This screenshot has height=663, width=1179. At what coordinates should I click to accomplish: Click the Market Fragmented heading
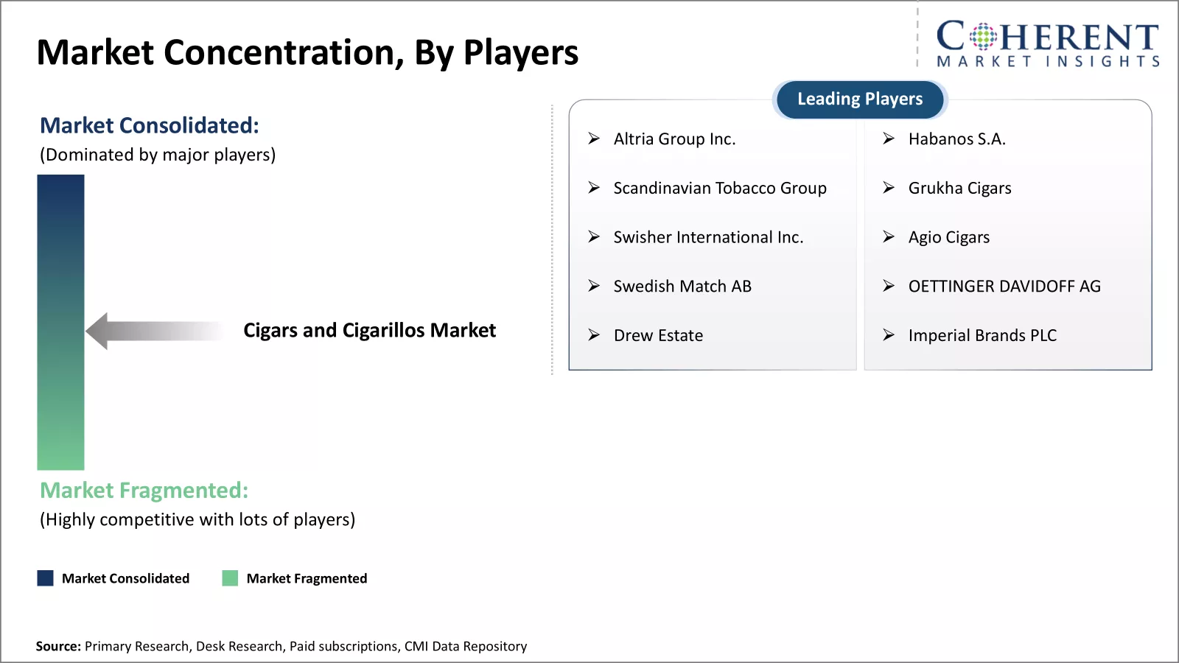point(144,491)
